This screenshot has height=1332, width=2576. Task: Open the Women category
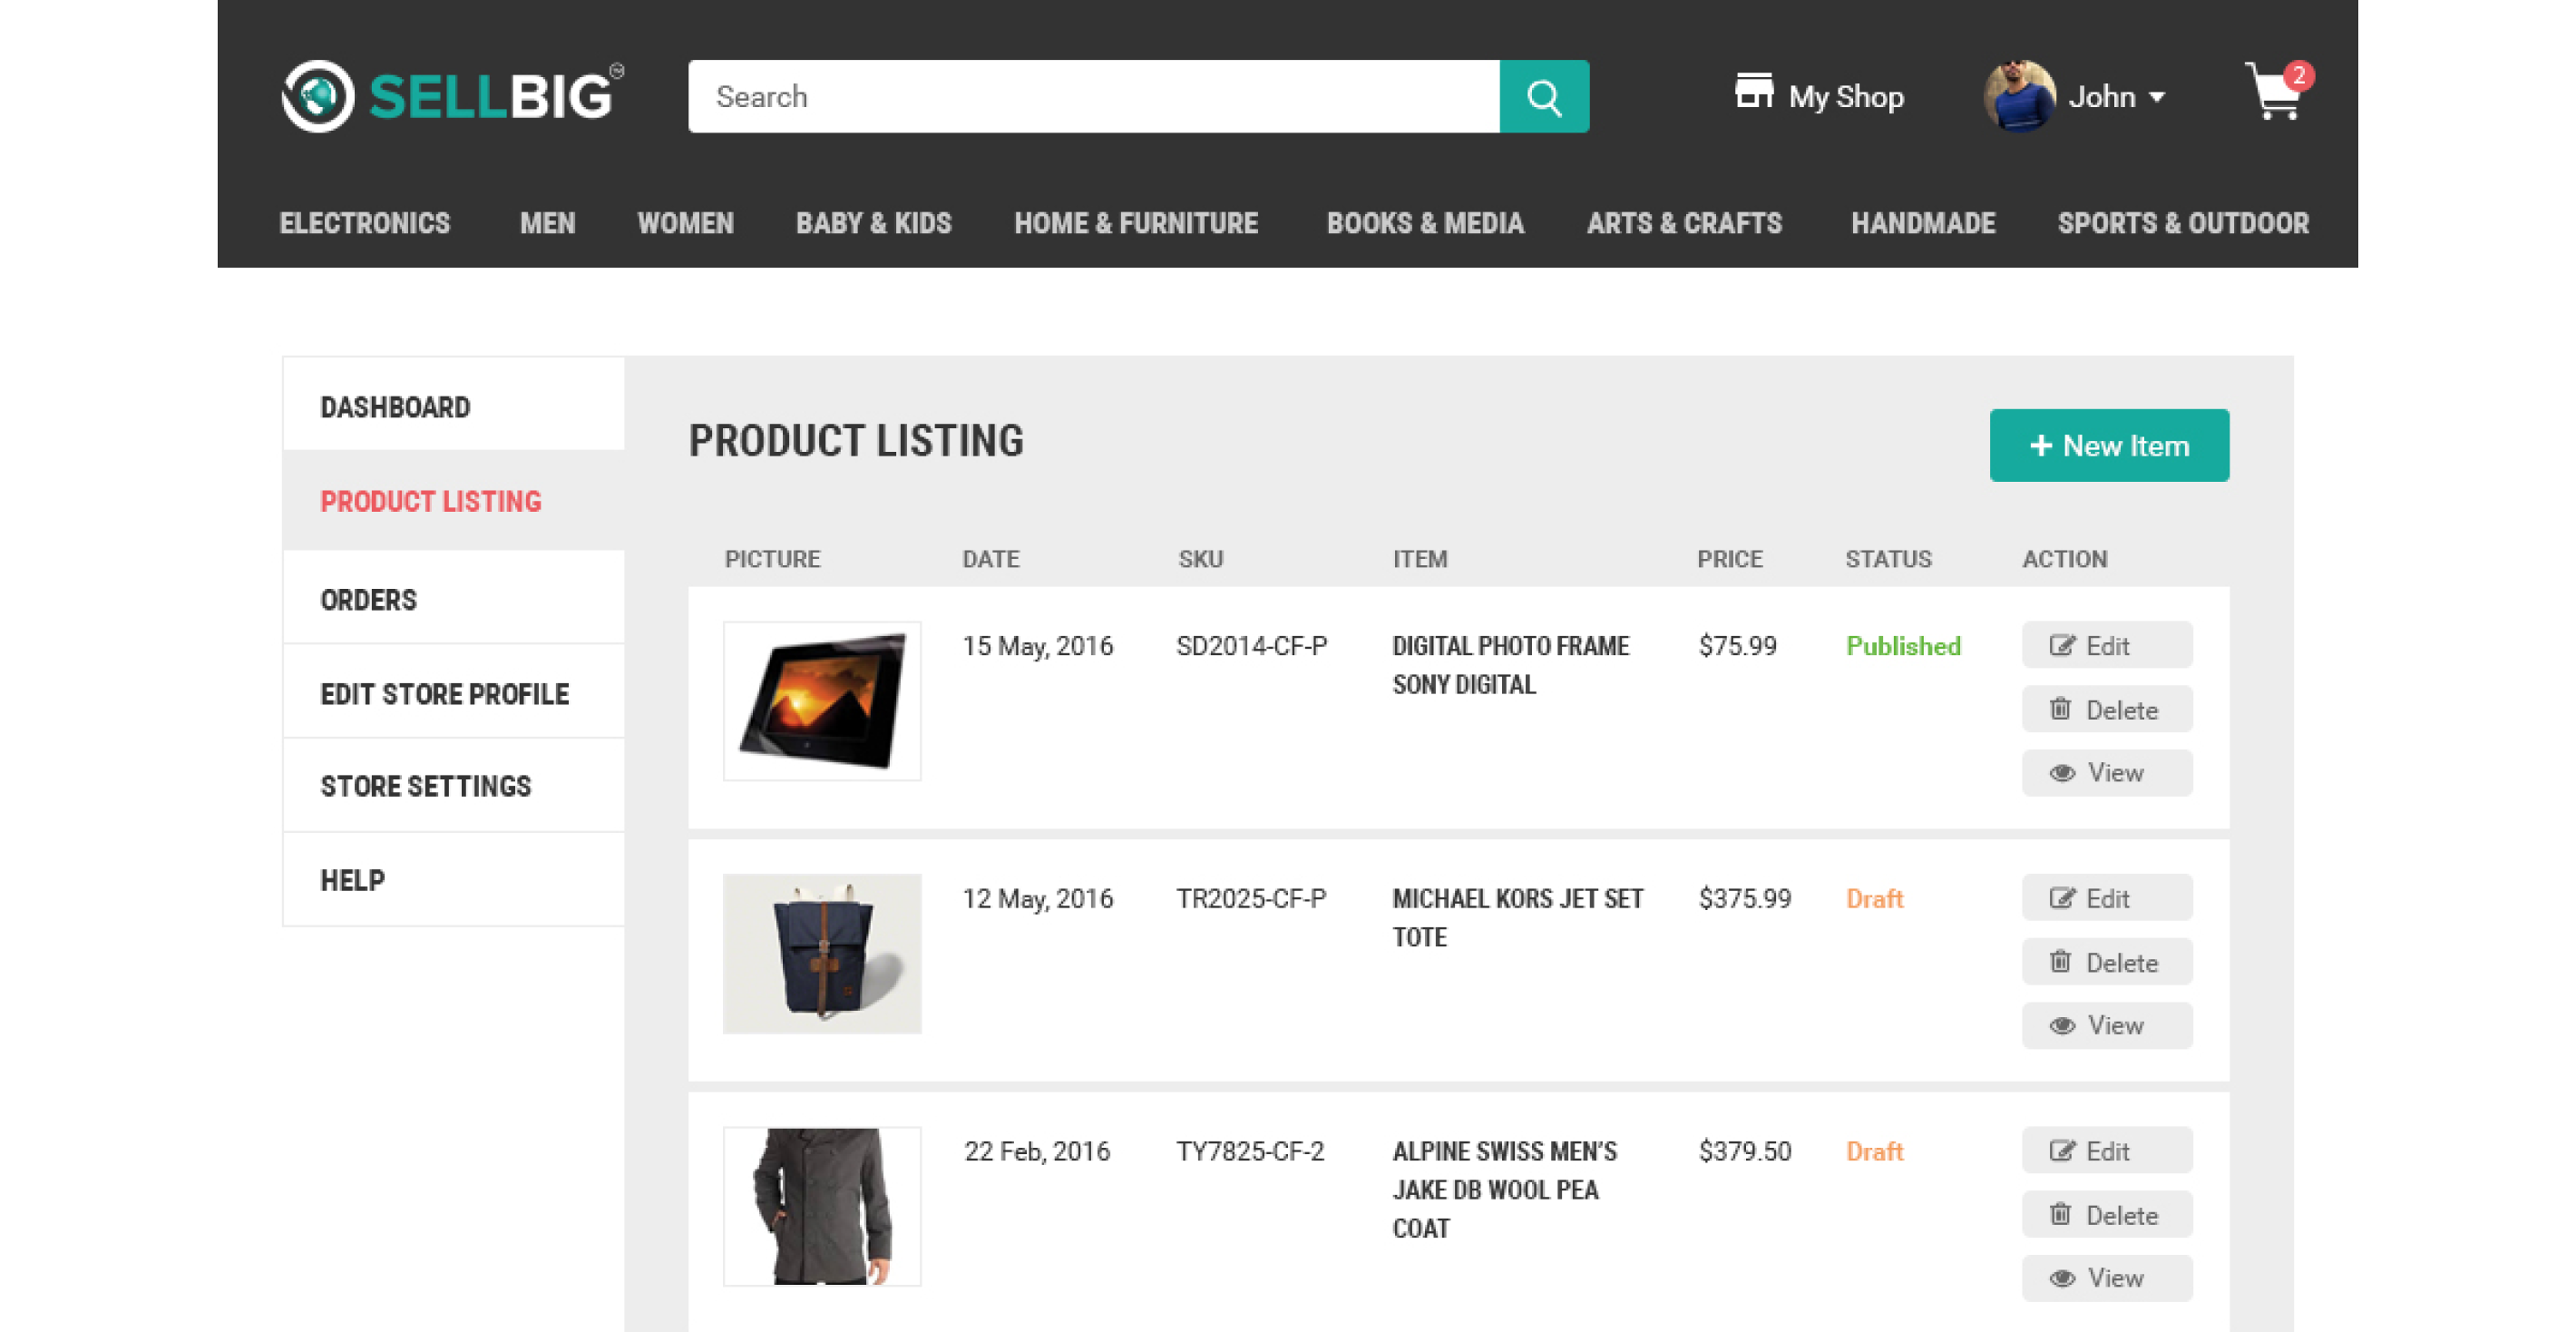pyautogui.click(x=685, y=223)
